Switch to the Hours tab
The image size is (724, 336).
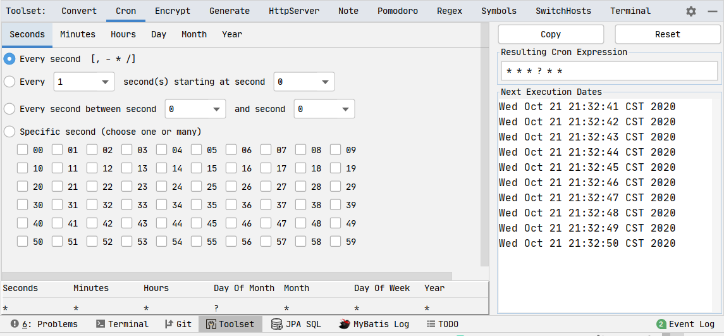[x=123, y=35]
